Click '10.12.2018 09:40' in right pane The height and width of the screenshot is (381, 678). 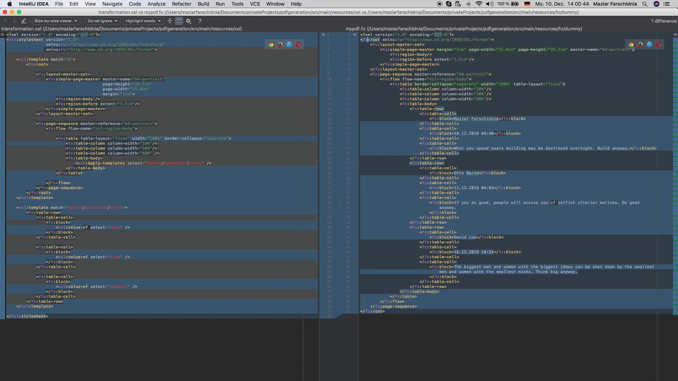pos(474,133)
